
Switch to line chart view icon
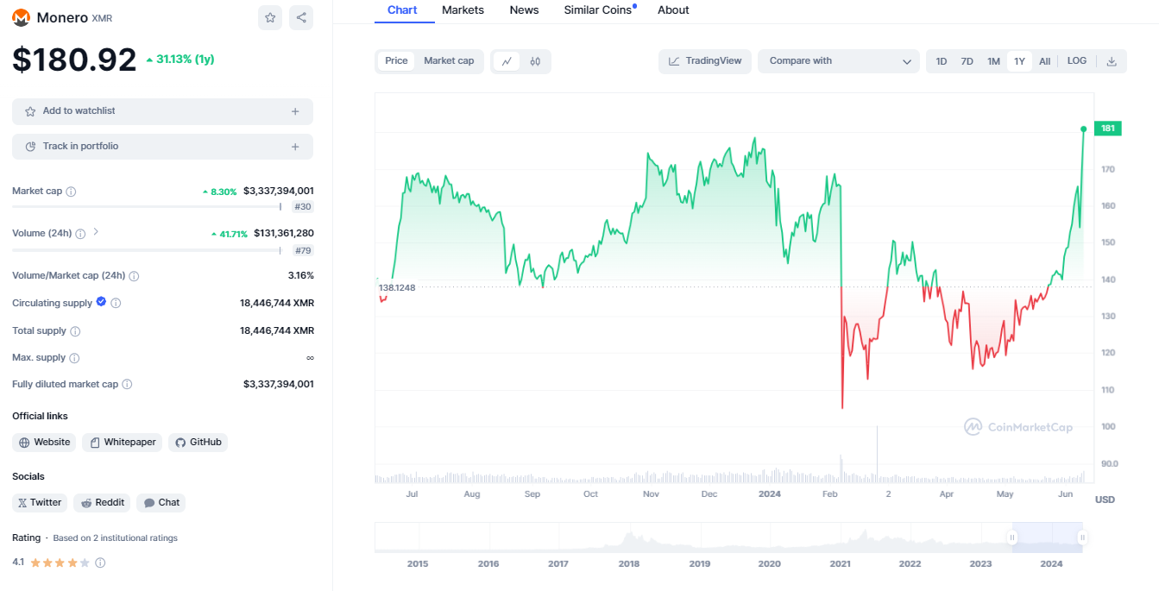point(507,61)
